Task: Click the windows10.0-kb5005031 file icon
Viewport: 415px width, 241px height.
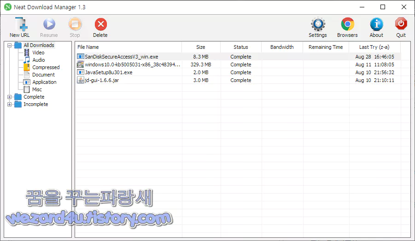Action: 81,65
